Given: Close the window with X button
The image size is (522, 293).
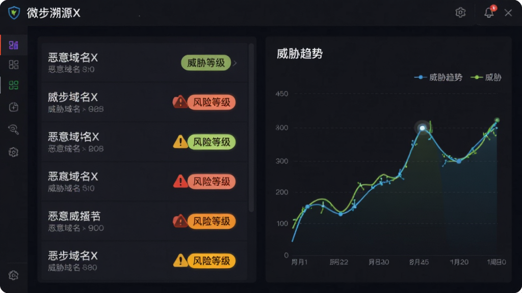Looking at the screenshot, I should (x=508, y=13).
